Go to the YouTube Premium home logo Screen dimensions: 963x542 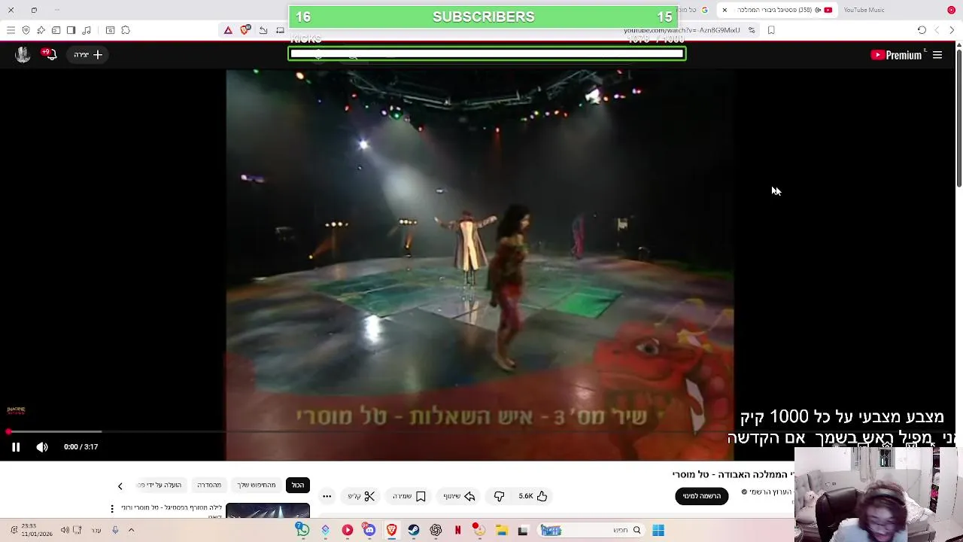click(895, 55)
